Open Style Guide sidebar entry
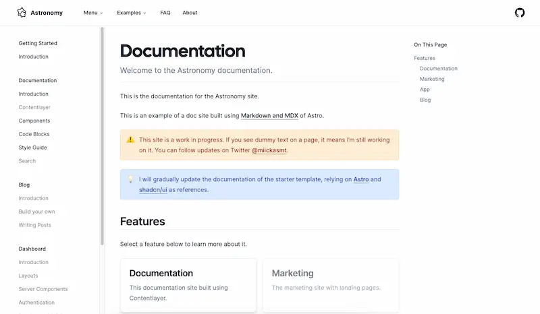Screen dimensions: 540x314 (x=33, y=148)
